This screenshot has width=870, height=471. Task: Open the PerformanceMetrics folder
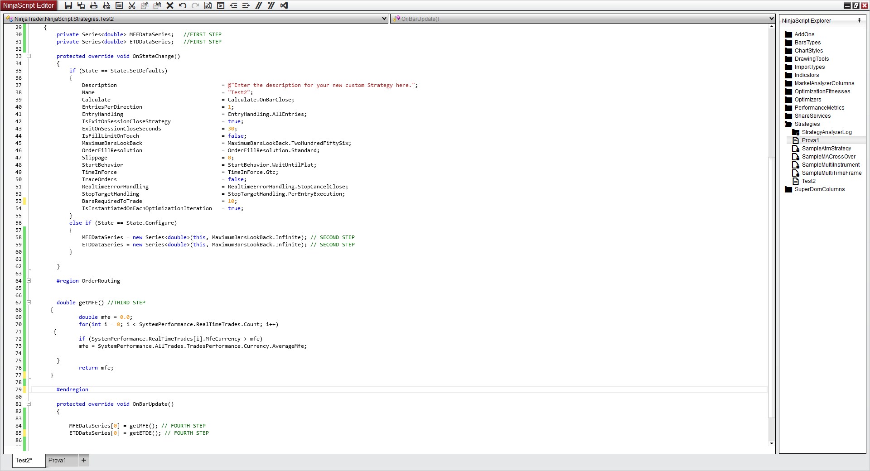819,108
